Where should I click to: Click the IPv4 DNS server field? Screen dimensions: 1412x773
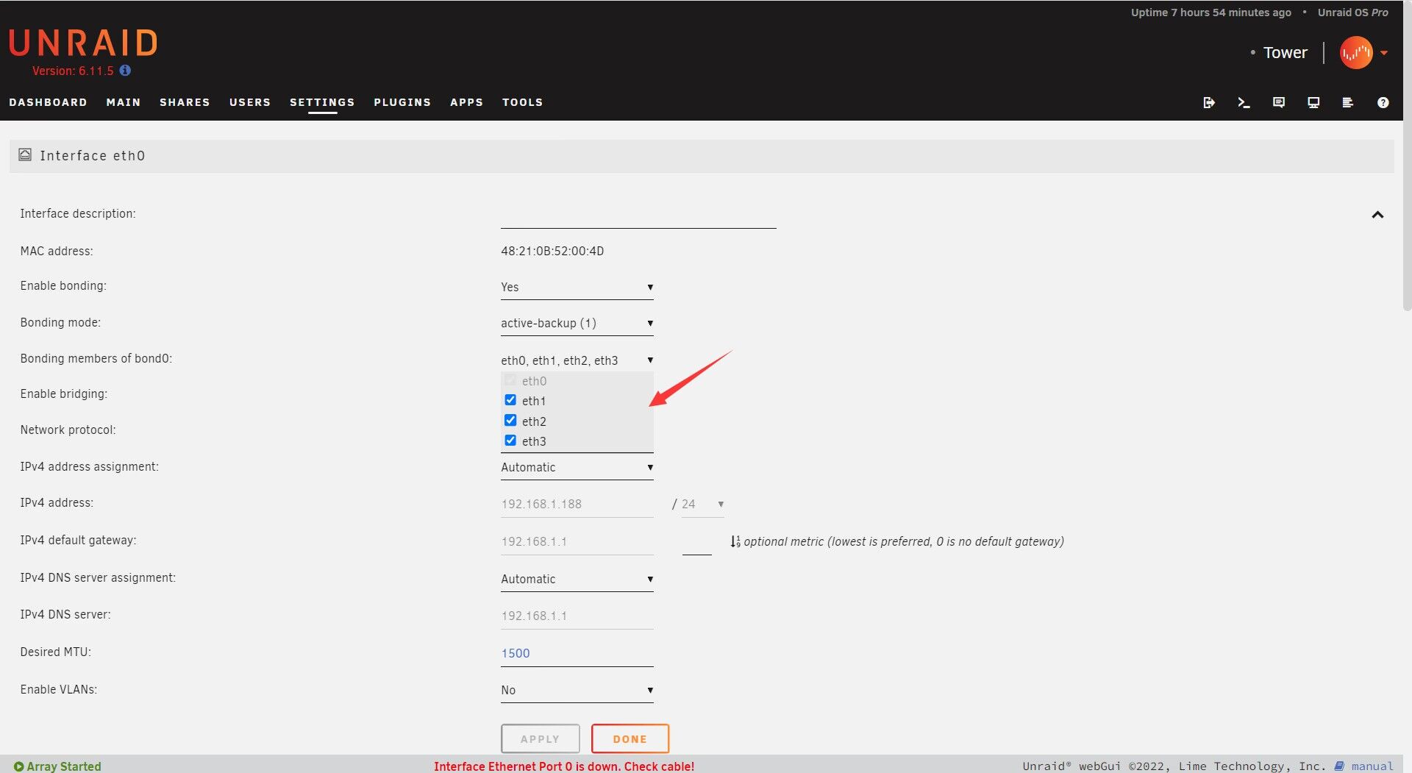click(577, 616)
